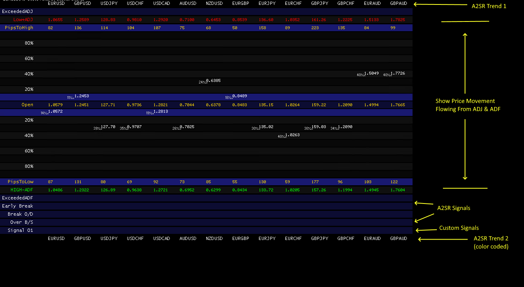Image resolution: width=524 pixels, height=287 pixels.
Task: Click the Signal 01 row label
Action: pos(20,230)
